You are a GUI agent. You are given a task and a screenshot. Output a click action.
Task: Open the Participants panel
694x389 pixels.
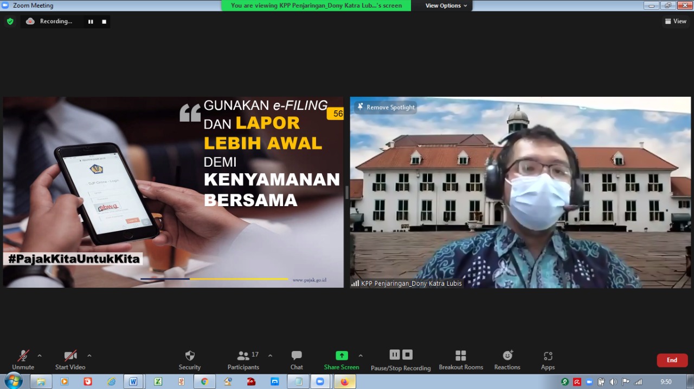coord(243,360)
